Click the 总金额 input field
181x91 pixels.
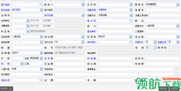69,64
